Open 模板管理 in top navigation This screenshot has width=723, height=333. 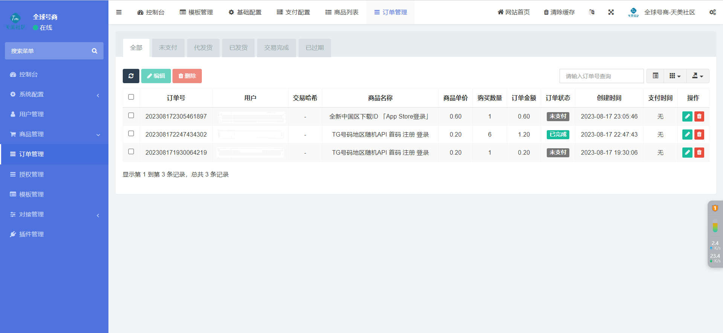point(196,12)
